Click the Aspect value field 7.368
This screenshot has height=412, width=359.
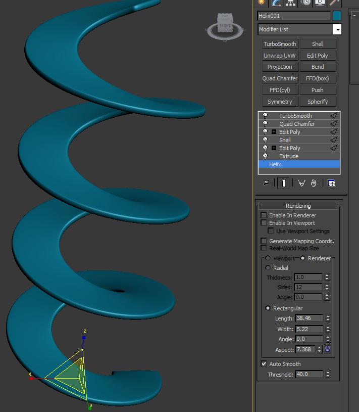click(305, 349)
